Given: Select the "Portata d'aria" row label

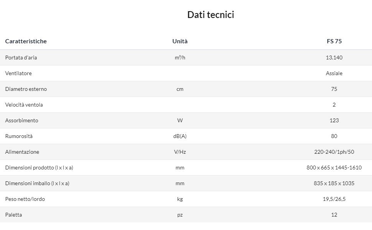Looking at the screenshot, I should pyautogui.click(x=21, y=58).
